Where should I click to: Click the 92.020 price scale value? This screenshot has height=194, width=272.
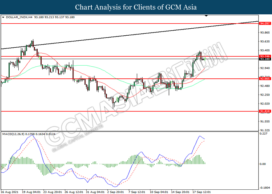(x=265, y=104)
